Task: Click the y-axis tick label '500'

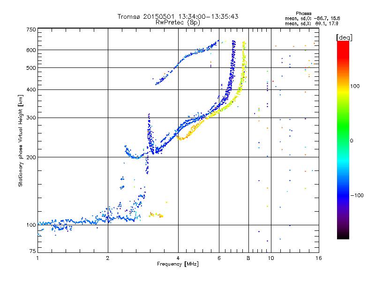Action: tap(31, 68)
